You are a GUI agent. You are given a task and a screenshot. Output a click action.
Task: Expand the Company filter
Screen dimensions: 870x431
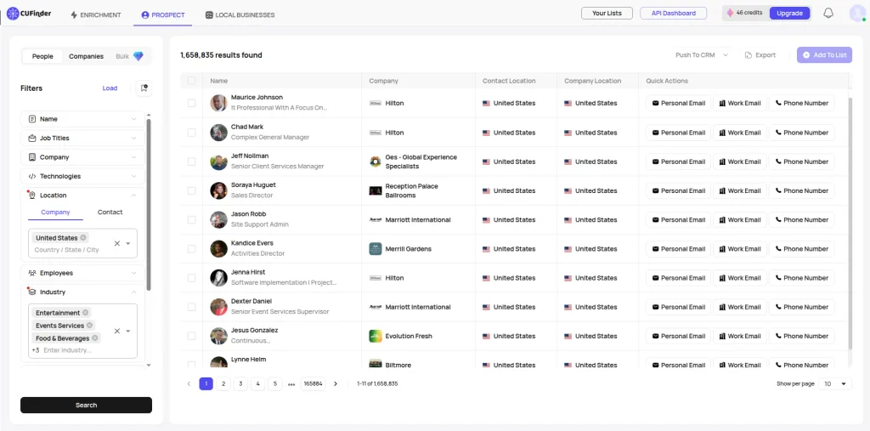click(x=82, y=157)
